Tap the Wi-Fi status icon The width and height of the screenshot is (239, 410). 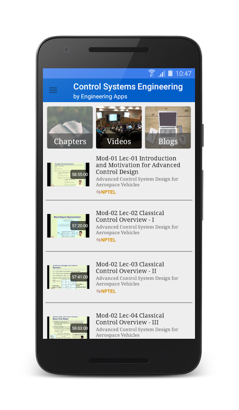[x=152, y=73]
